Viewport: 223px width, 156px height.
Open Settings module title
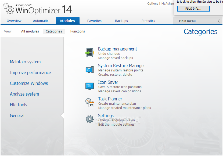[106, 115]
